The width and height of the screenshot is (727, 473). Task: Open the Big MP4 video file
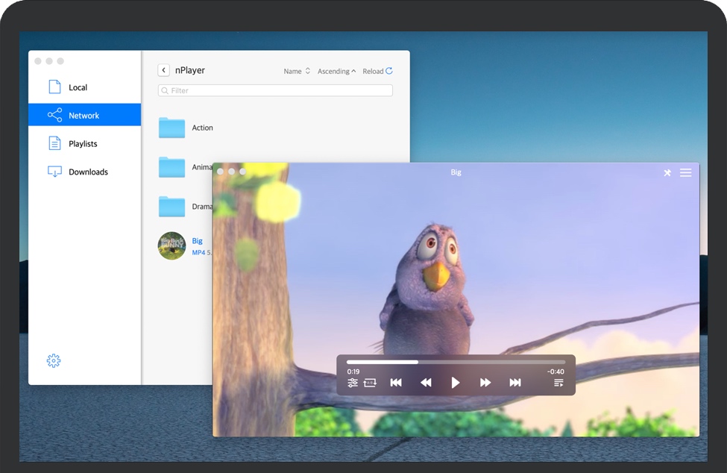click(x=198, y=240)
